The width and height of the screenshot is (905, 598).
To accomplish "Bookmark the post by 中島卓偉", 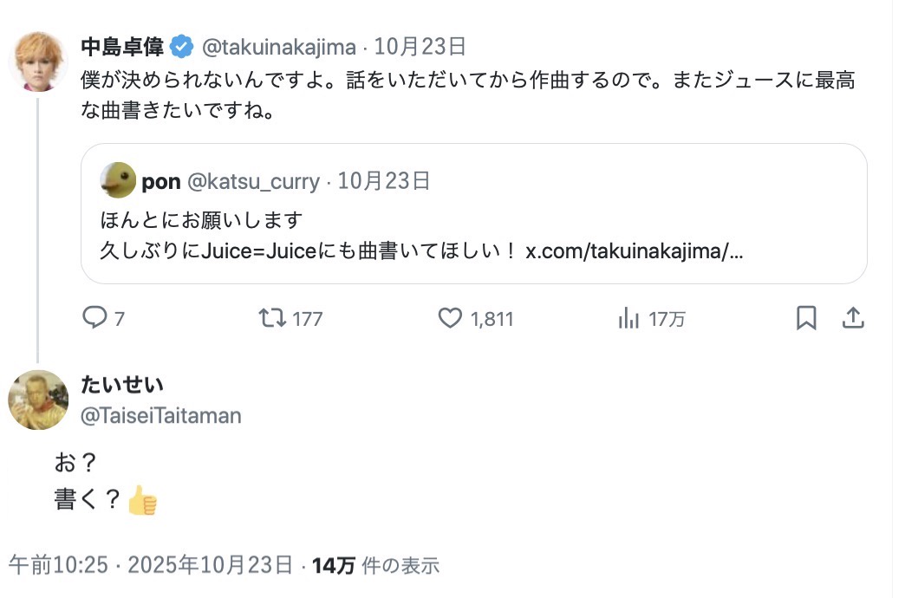I will click(806, 319).
